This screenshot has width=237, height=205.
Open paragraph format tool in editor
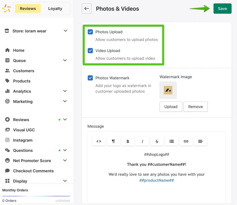tap(113, 141)
